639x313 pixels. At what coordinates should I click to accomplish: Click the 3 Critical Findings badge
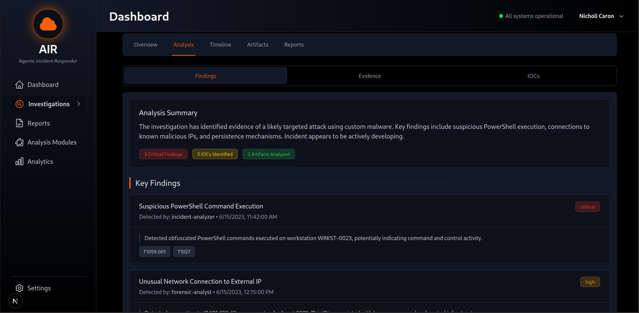tap(163, 154)
